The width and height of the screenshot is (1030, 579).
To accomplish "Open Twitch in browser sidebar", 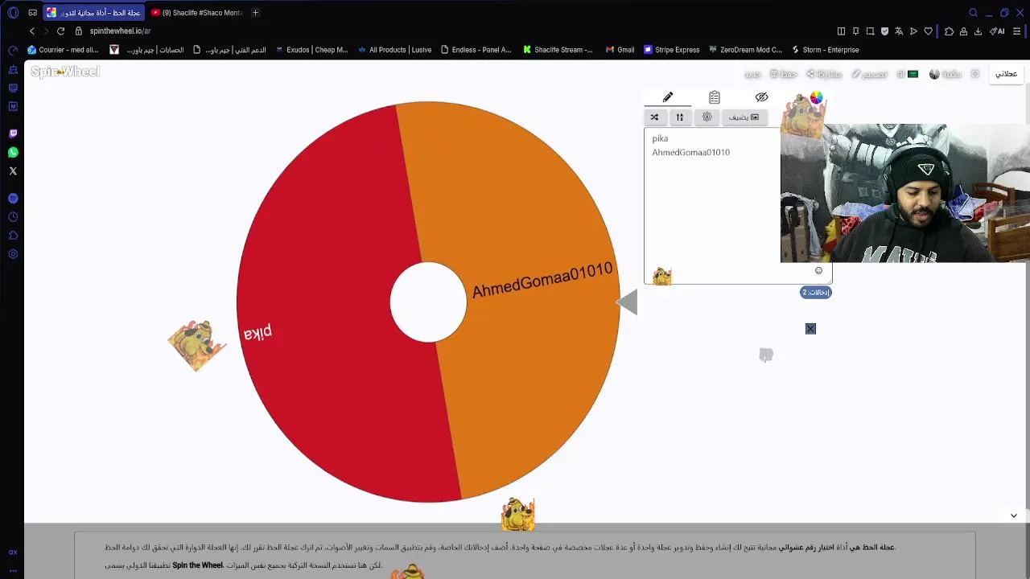I will 13,133.
